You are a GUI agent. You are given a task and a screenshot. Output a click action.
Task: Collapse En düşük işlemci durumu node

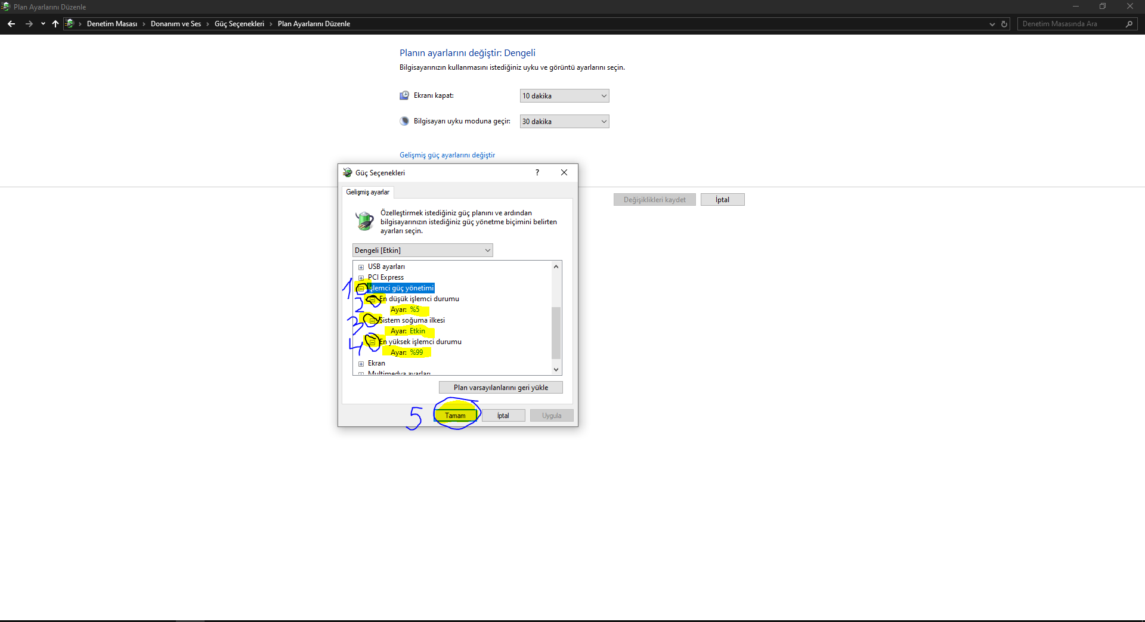point(372,299)
